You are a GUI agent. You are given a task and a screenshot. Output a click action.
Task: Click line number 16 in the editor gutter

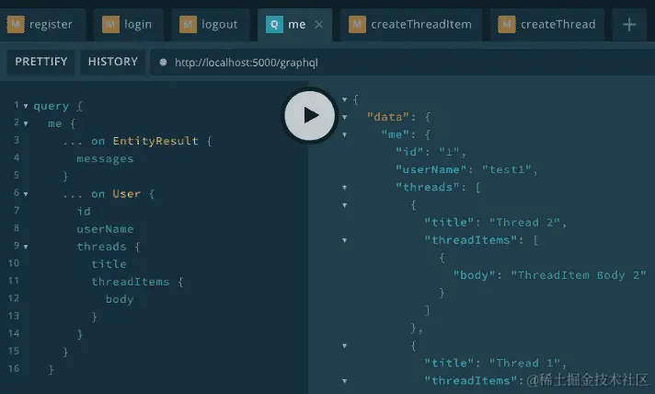point(14,368)
